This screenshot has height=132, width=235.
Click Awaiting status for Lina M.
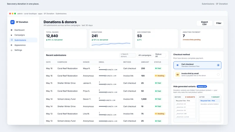(x=160, y=114)
